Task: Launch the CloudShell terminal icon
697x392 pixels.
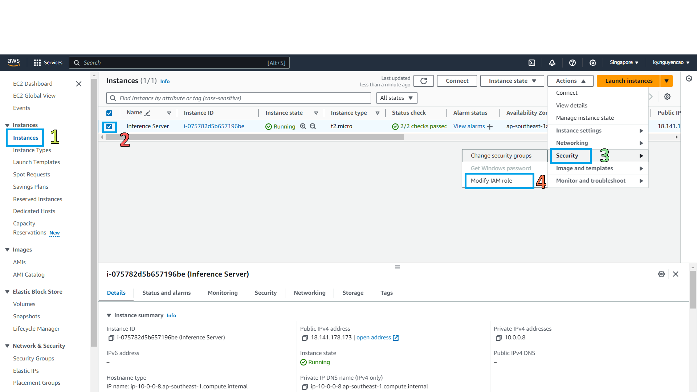Action: pos(532,63)
